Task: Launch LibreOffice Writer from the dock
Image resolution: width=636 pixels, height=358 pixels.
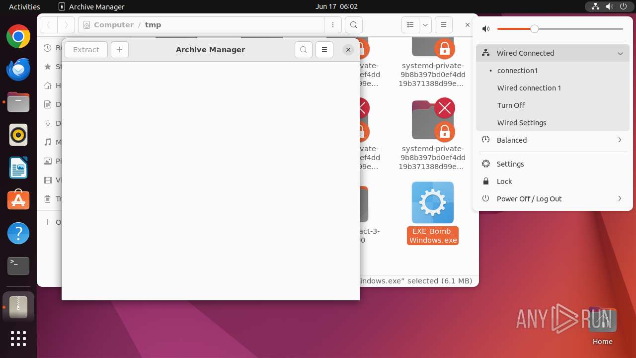Action: [x=18, y=168]
